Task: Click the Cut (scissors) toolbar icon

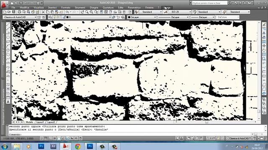Action: [x=43, y=12]
